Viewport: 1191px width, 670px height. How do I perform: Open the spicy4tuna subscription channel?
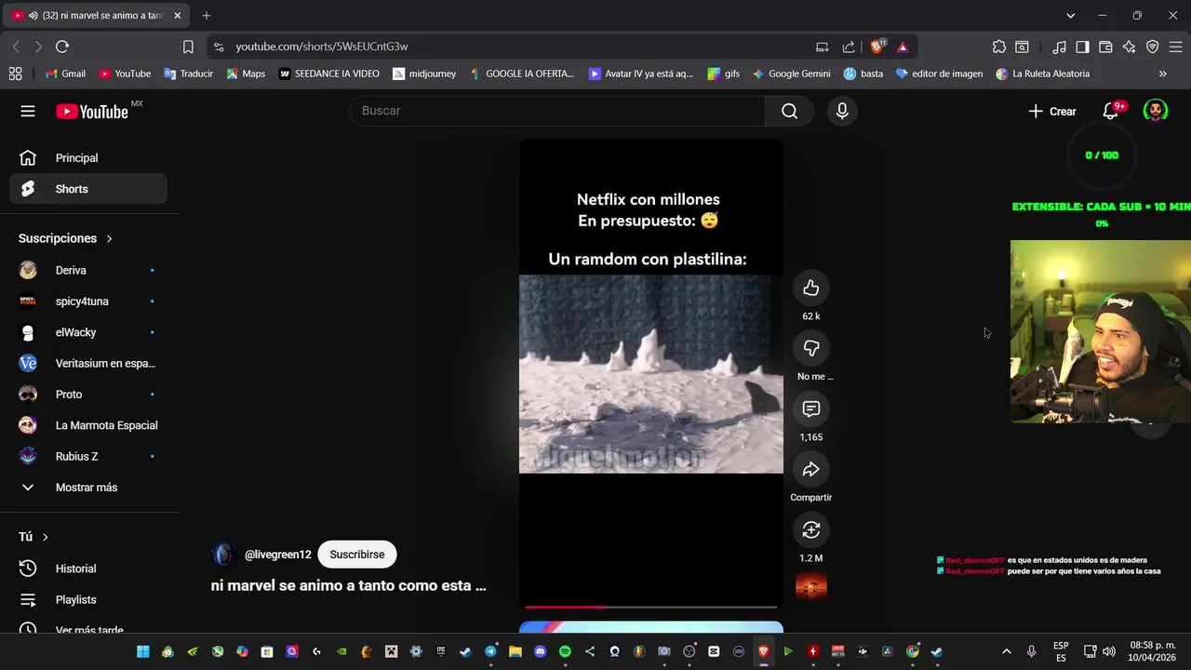click(88, 301)
